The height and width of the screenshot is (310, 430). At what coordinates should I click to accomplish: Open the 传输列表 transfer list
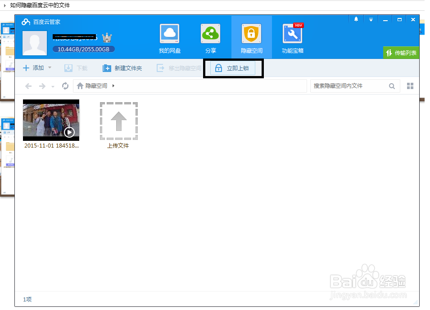point(401,53)
